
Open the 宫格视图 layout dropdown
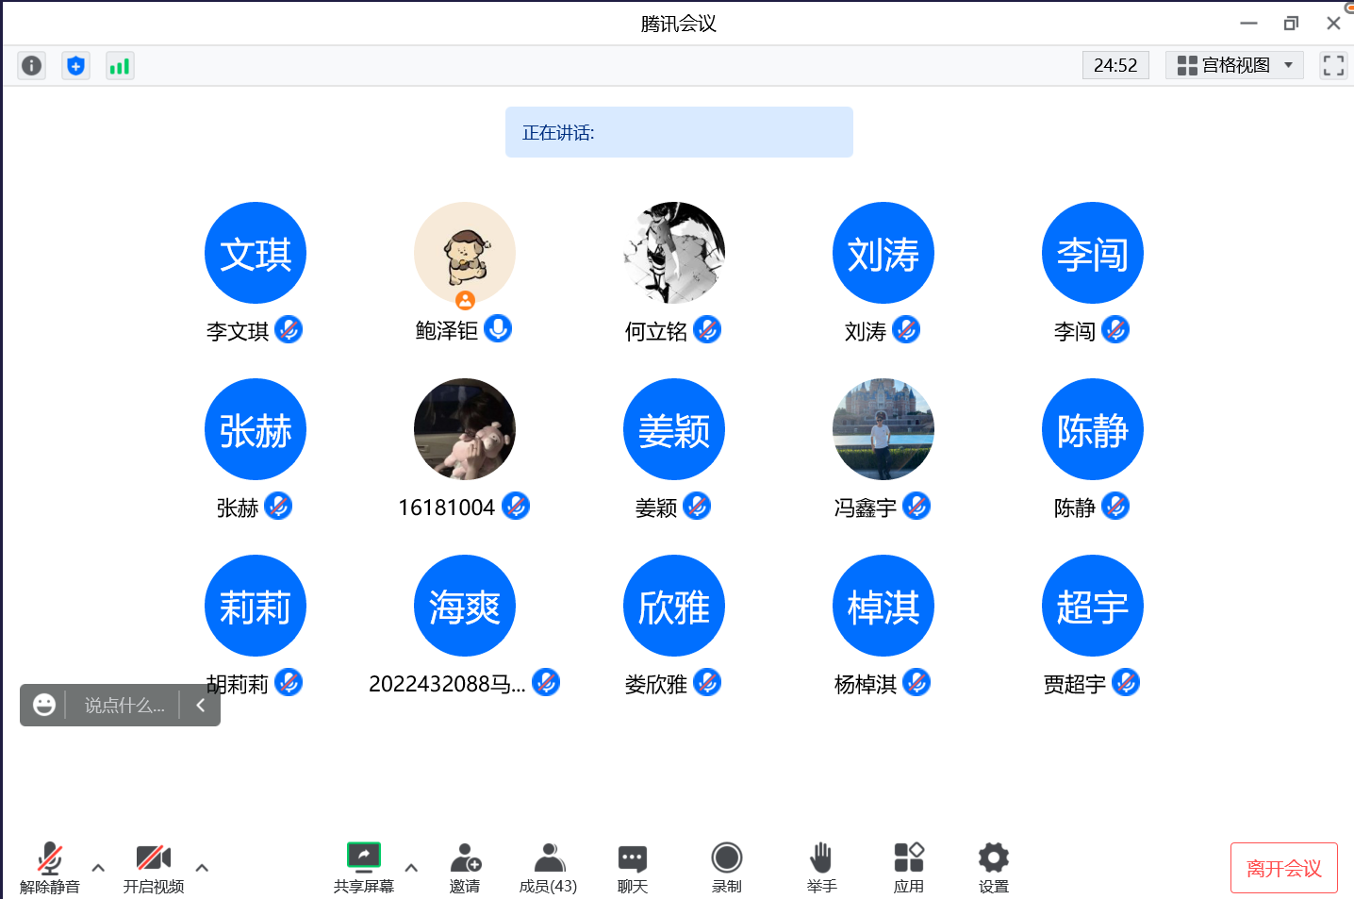[1234, 65]
